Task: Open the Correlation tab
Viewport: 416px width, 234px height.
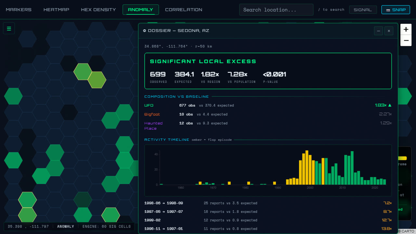Action: tap(184, 10)
